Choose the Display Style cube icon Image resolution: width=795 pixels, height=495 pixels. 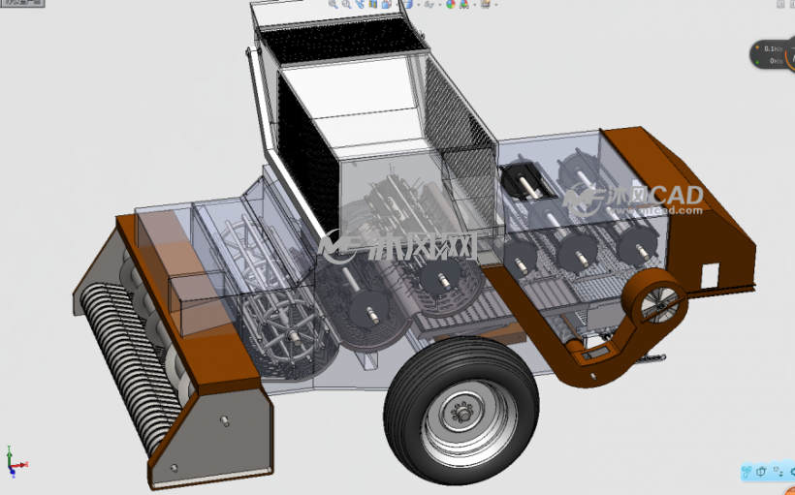(x=407, y=4)
